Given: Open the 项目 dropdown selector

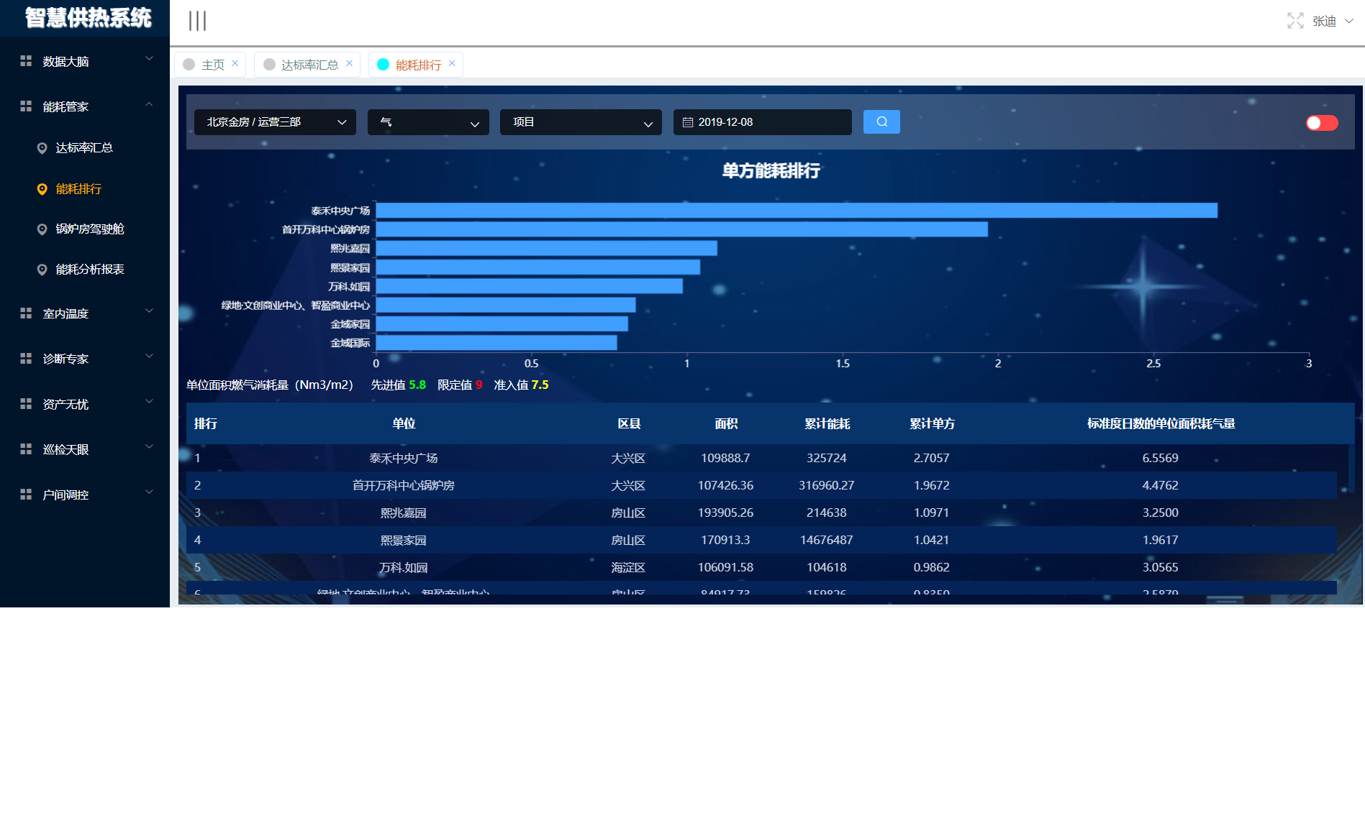Looking at the screenshot, I should pos(581,122).
